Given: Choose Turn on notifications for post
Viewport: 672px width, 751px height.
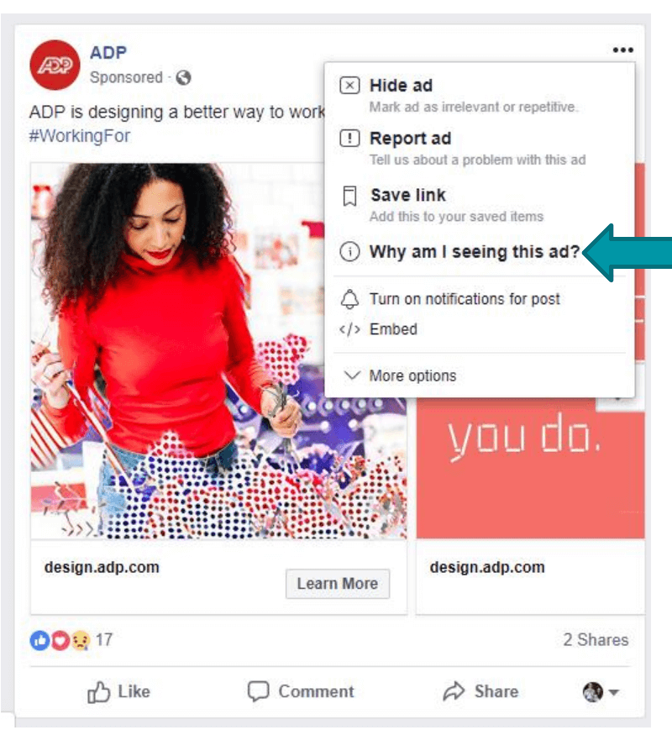Looking at the screenshot, I should 465,299.
